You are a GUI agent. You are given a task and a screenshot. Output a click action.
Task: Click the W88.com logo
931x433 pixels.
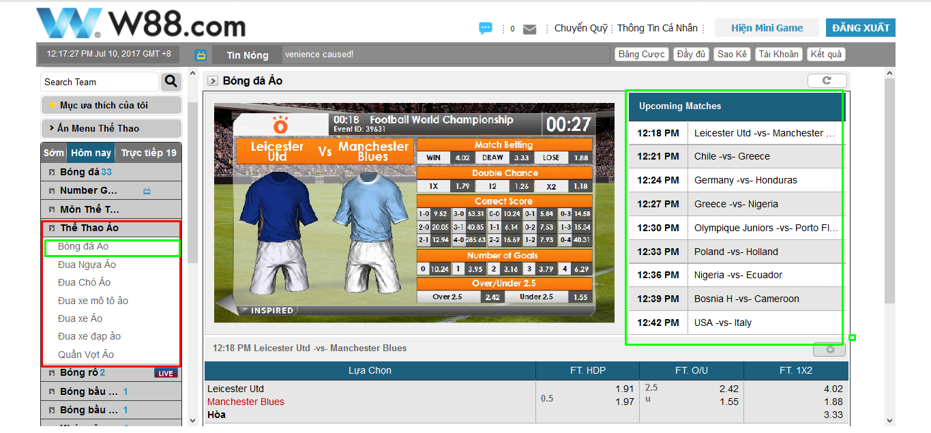tap(141, 23)
